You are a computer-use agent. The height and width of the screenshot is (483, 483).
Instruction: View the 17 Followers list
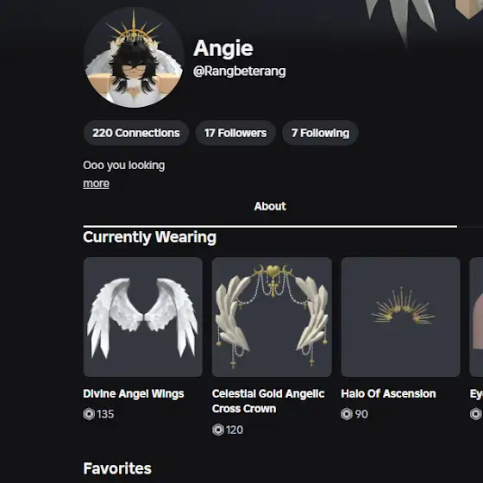tap(235, 133)
